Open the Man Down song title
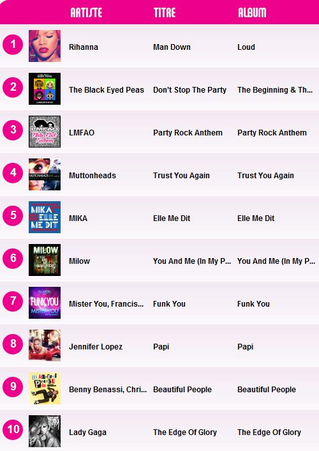Image resolution: width=319 pixels, height=451 pixels. coord(172,47)
